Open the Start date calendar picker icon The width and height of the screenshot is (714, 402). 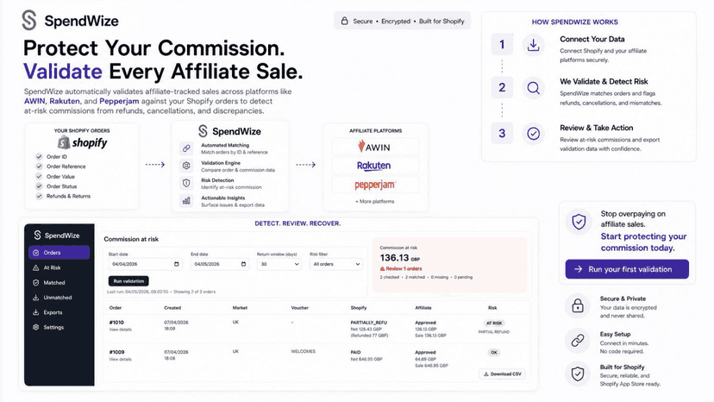pyautogui.click(x=177, y=264)
